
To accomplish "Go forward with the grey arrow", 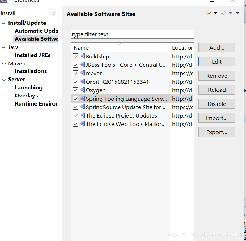I will tap(223, 13).
